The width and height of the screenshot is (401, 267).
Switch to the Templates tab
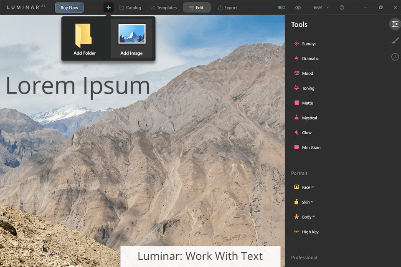point(163,8)
